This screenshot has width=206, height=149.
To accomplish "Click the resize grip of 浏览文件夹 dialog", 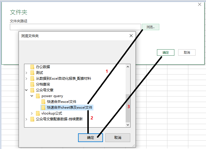I will (134, 146).
